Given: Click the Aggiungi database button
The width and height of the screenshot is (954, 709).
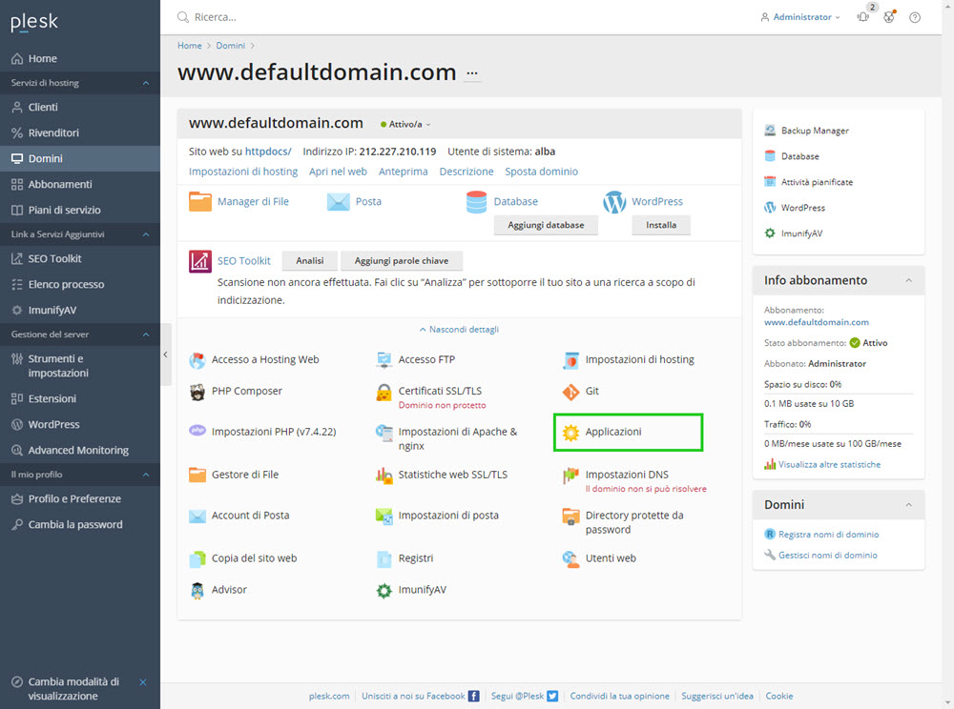Looking at the screenshot, I should 546,225.
